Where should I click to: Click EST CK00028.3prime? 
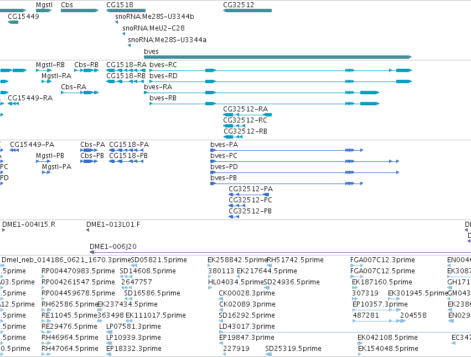[x=221, y=299]
